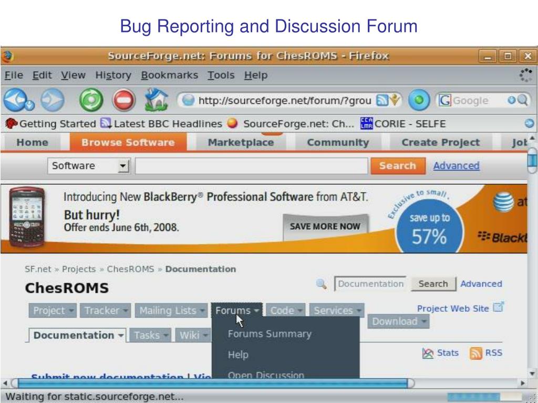This screenshot has height=403, width=538.
Task: Click the Firefox logo in title bar
Action: [7, 56]
